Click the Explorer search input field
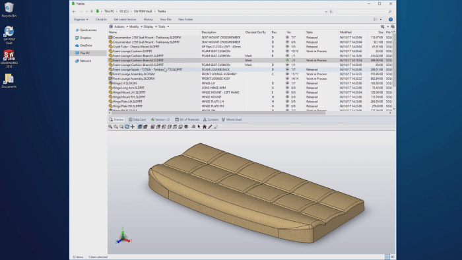Viewport: 462px width, 260px height. [x=364, y=11]
